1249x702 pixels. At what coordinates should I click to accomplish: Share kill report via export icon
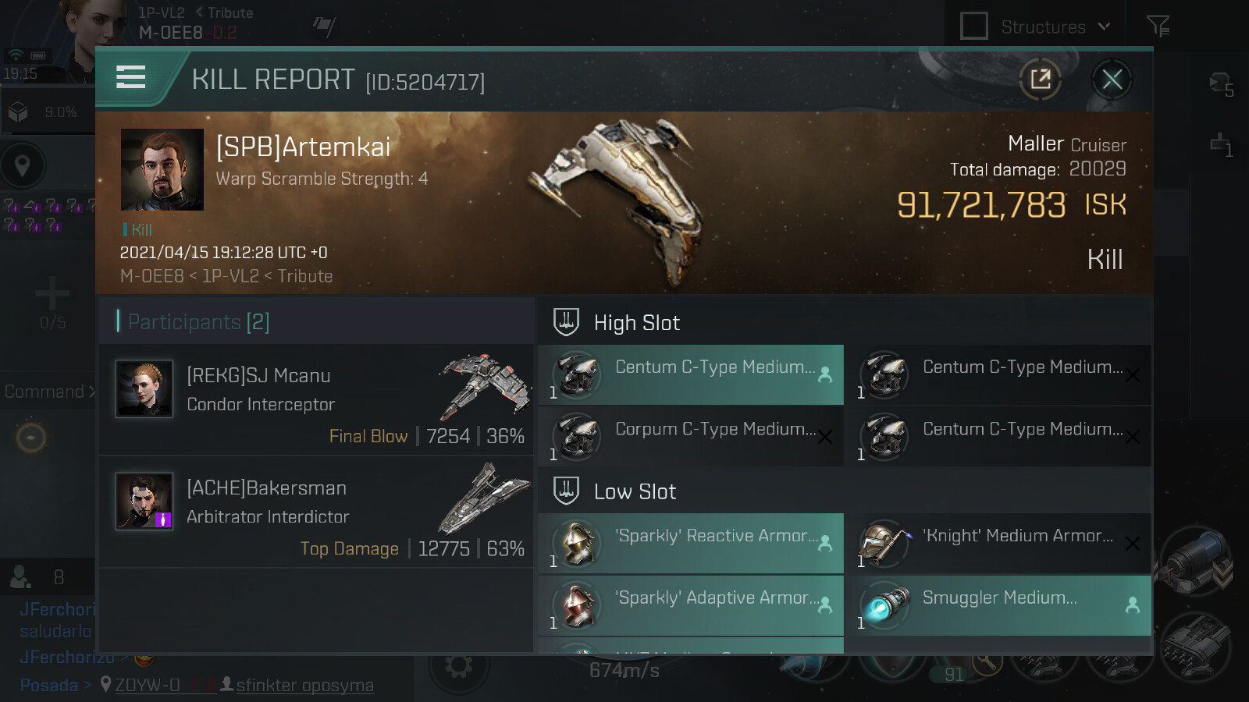pos(1040,79)
